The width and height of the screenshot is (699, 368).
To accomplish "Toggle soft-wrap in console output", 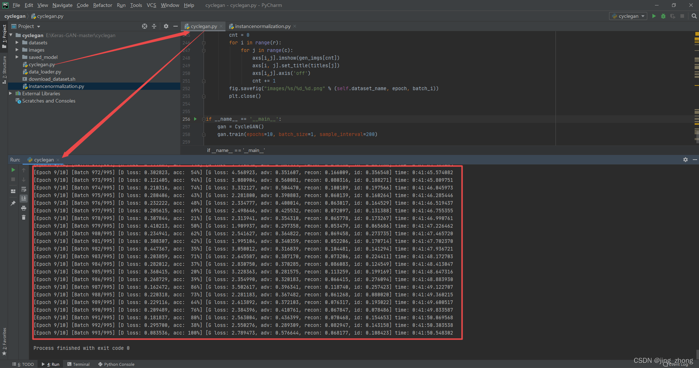I will 24,189.
